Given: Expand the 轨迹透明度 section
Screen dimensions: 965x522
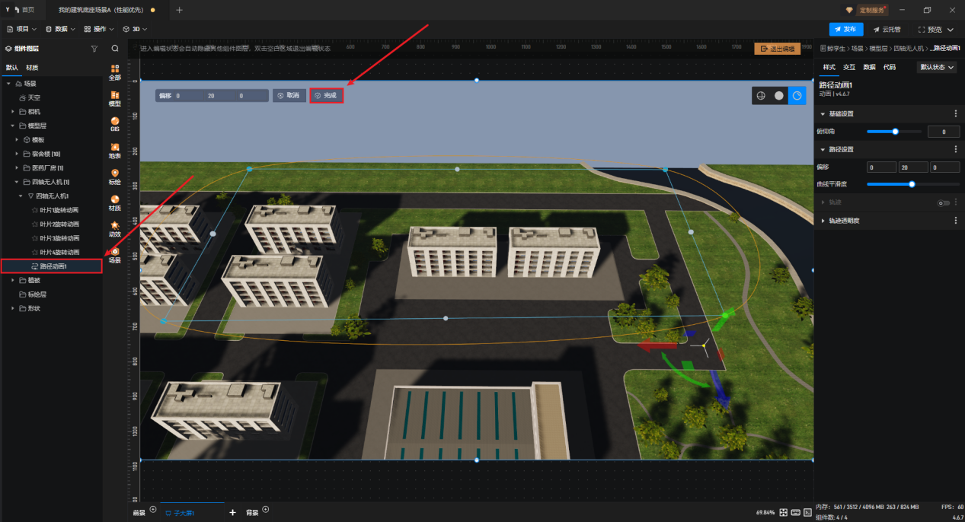Looking at the screenshot, I should 823,221.
